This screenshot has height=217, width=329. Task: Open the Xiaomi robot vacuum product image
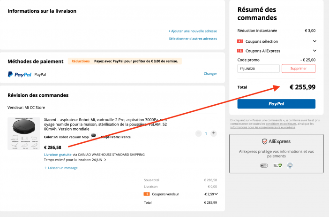click(24, 133)
